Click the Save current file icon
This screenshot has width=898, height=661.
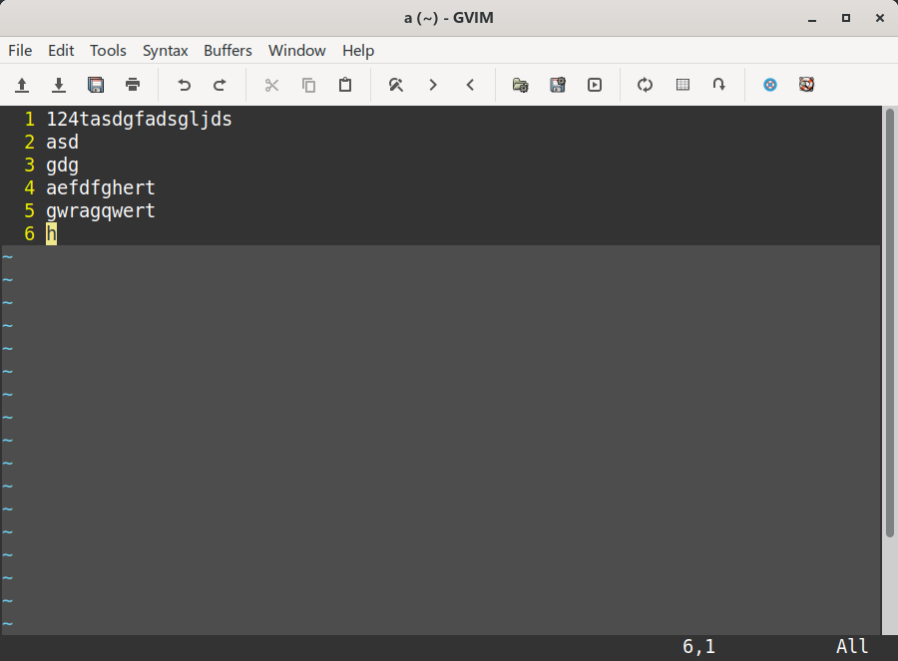pyautogui.click(x=59, y=86)
